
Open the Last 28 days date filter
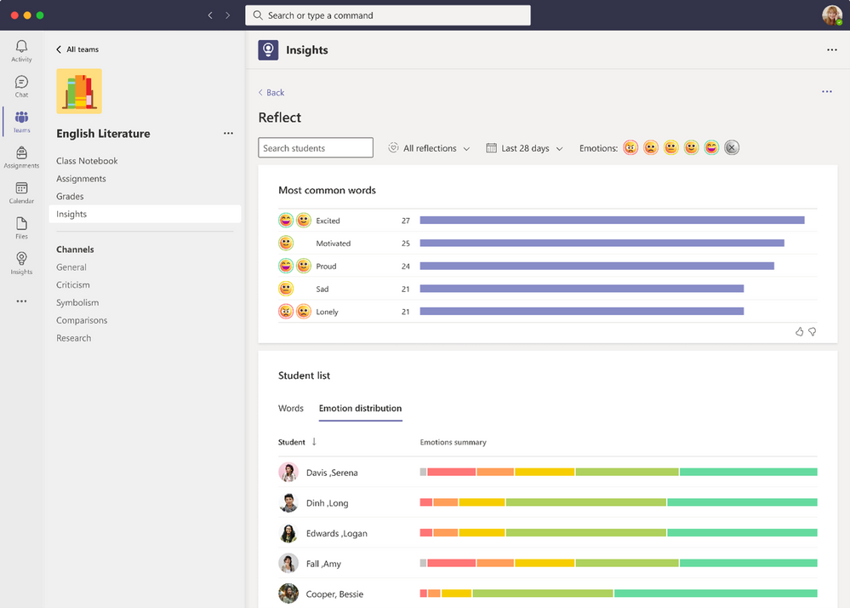point(524,148)
